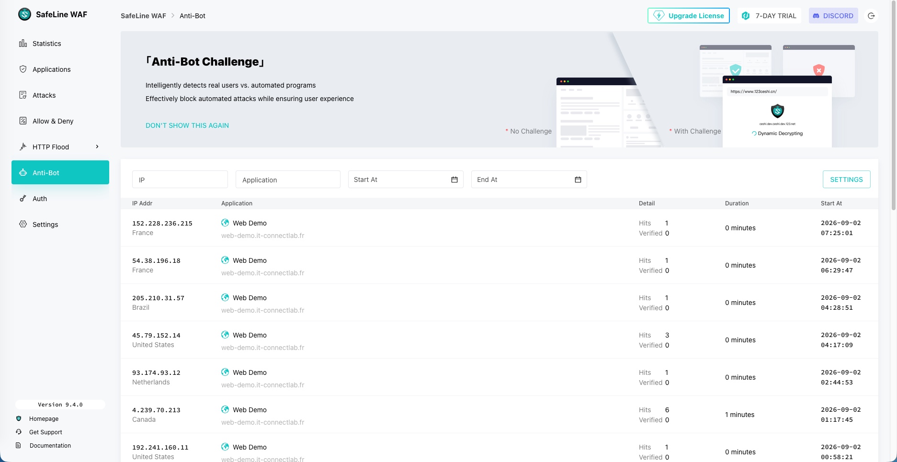Image resolution: width=897 pixels, height=462 pixels.
Task: Expand the HTTP Flood submenu chevron
Action: click(97, 147)
